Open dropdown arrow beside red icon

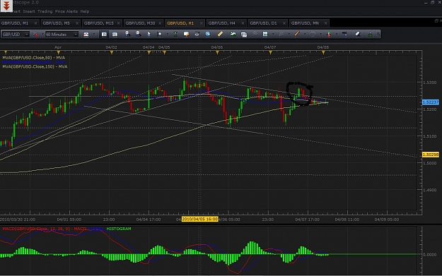42,35
